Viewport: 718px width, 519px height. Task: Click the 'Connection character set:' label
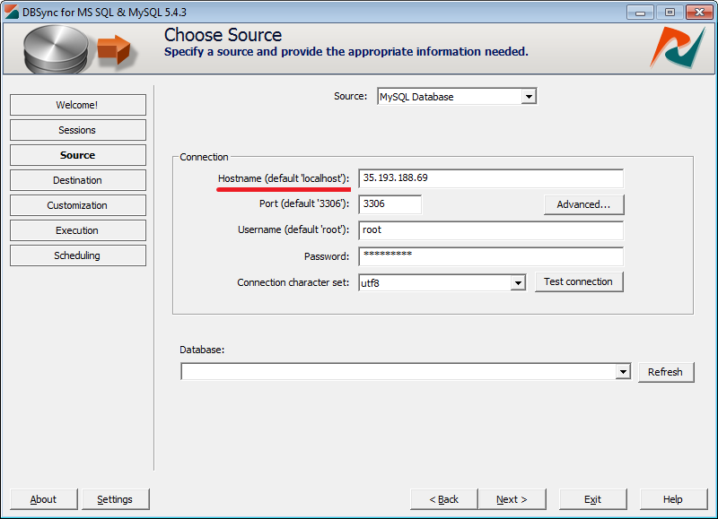[293, 282]
